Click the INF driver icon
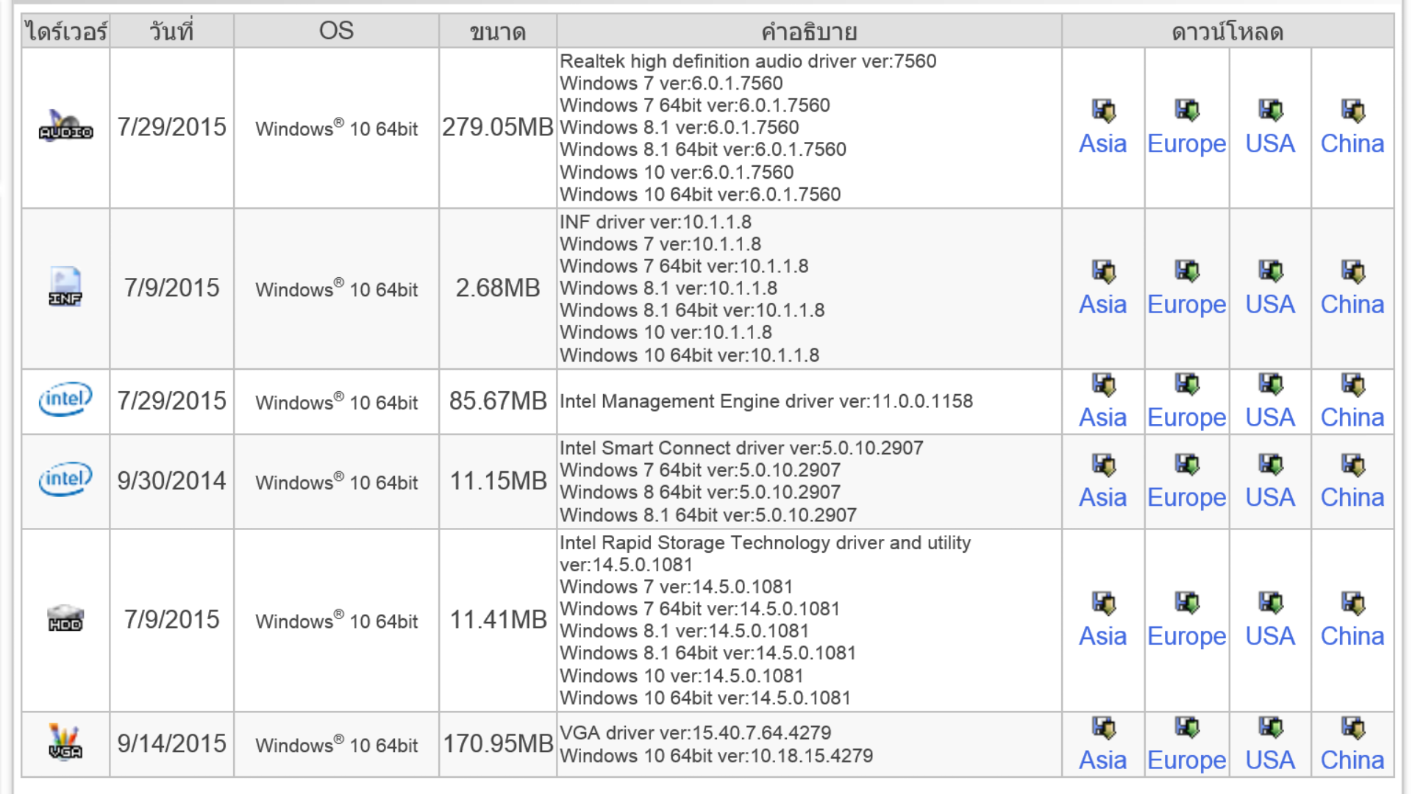Viewport: 1412px width, 794px height. (65, 287)
